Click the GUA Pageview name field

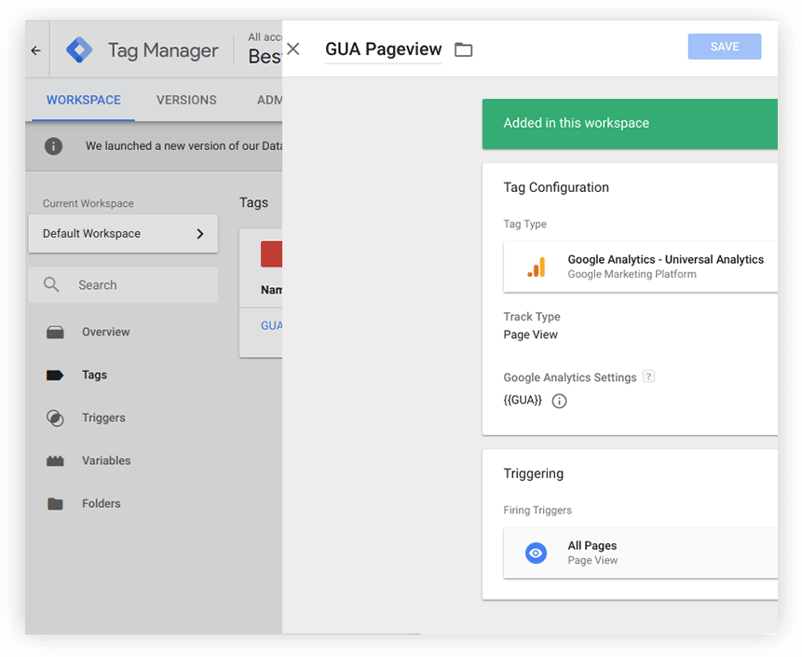click(383, 49)
